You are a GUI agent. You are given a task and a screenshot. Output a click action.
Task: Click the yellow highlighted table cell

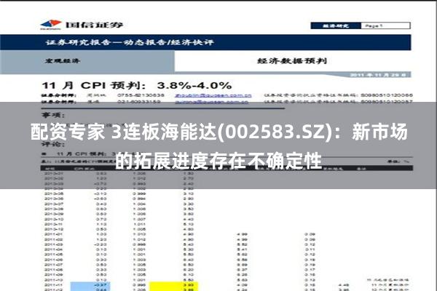click(x=173, y=287)
